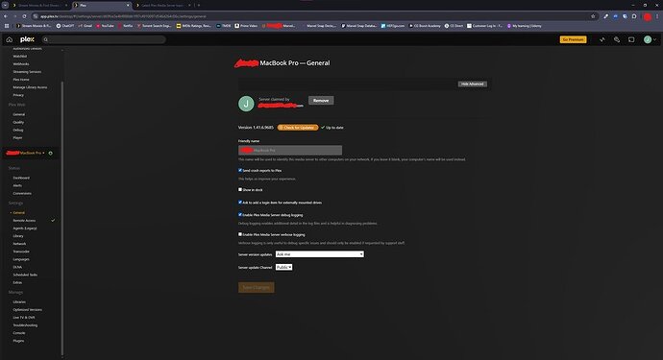Screen dimensions: 663x360
Task: Open Languages settings in sidebar
Action: click(21, 259)
